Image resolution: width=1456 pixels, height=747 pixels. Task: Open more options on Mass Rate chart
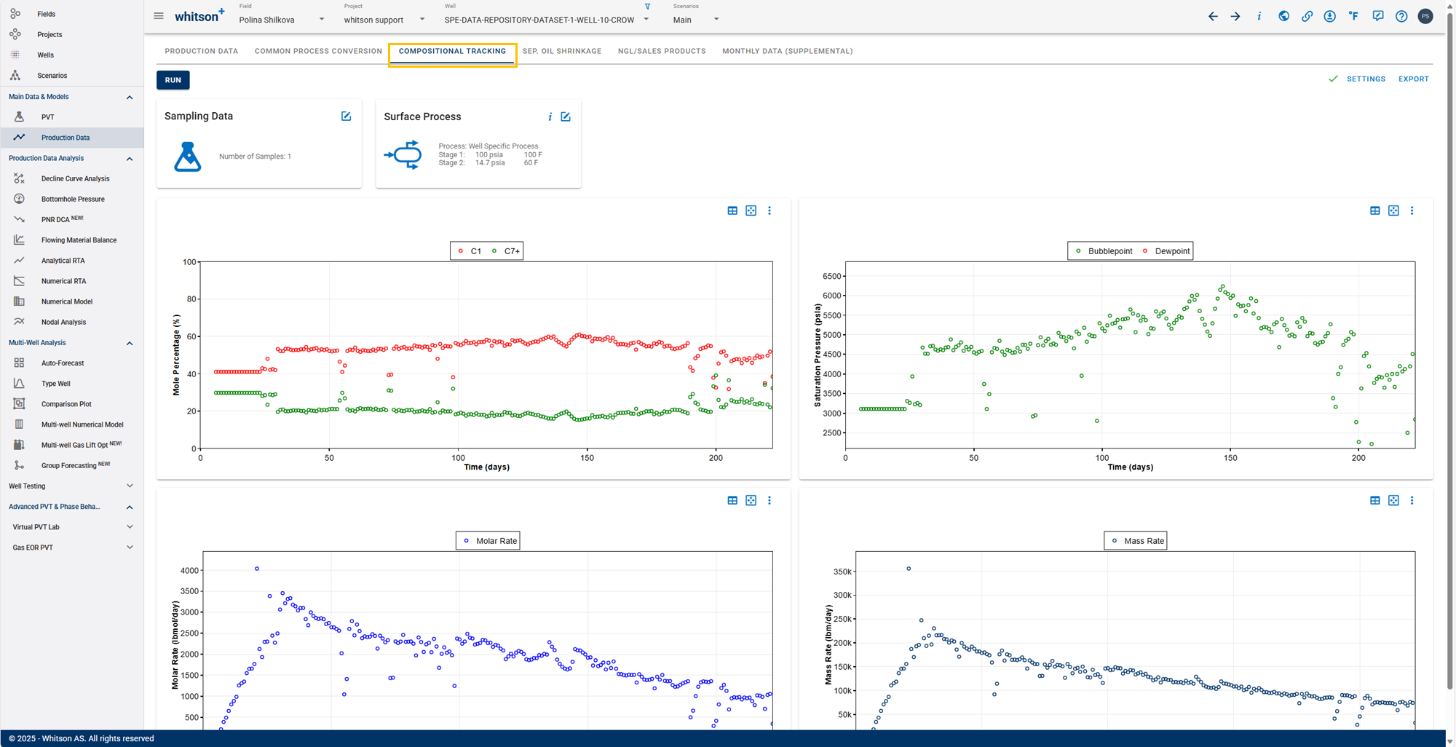coord(1412,500)
